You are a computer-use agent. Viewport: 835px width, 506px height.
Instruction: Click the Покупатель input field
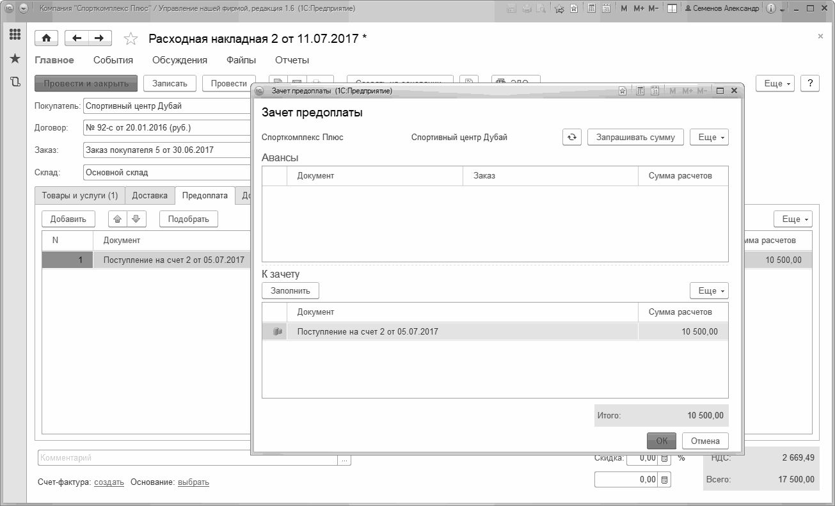(167, 106)
